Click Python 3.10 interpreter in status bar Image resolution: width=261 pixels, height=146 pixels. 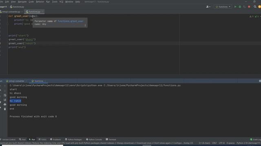click(249, 143)
